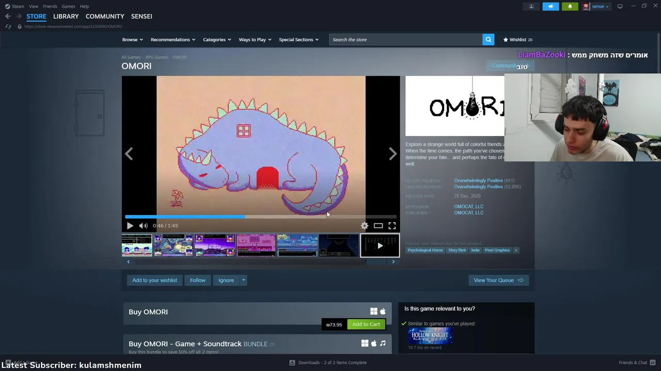Open All Games breadcrumb link

point(131,57)
